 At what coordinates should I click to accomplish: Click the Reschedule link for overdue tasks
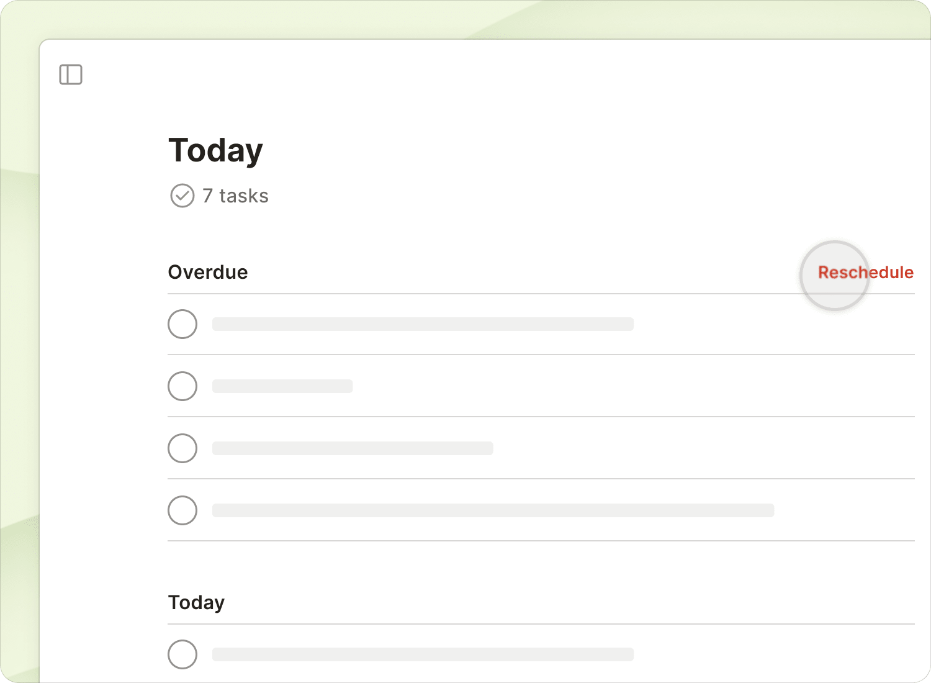[865, 273]
